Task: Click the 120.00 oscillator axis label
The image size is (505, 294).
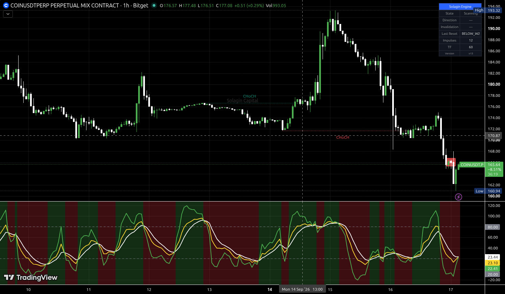Action: pos(494,206)
